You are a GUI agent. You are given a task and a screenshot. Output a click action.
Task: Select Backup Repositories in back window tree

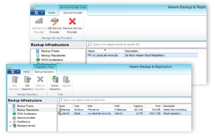tap(53, 55)
